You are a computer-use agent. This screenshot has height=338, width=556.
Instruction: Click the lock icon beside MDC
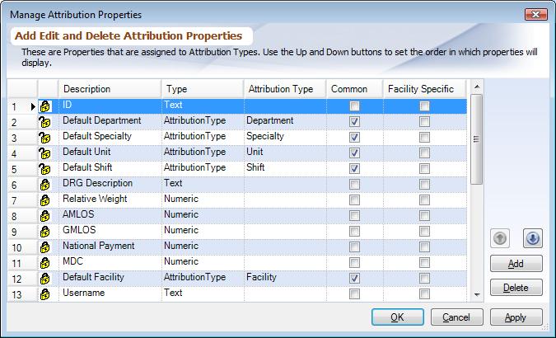tap(44, 262)
